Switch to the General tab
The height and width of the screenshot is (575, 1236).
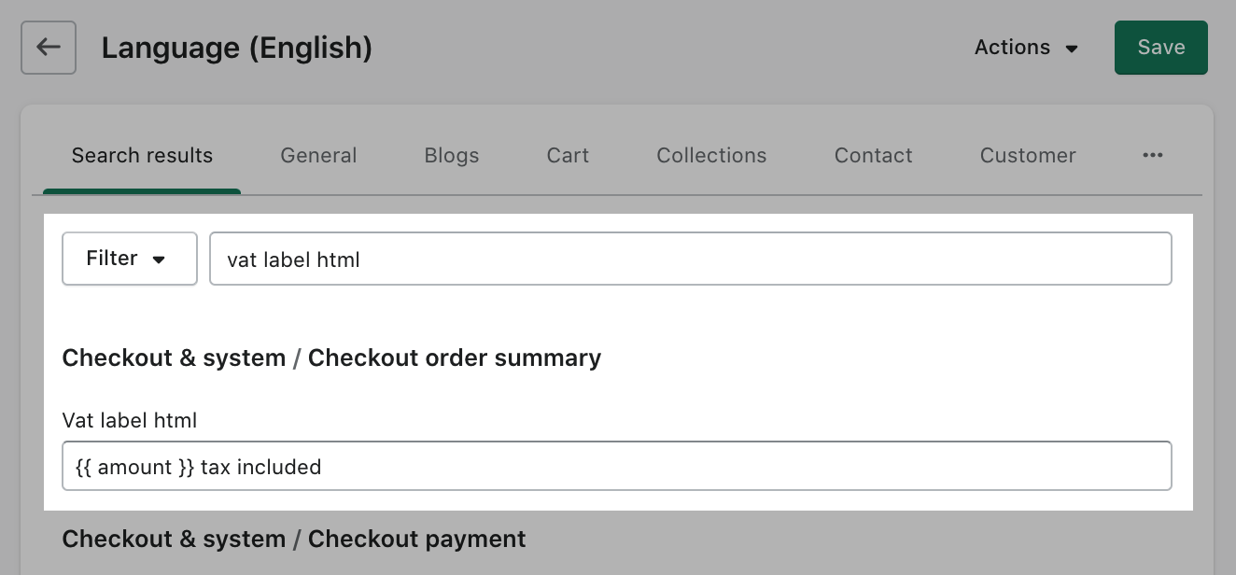(318, 155)
